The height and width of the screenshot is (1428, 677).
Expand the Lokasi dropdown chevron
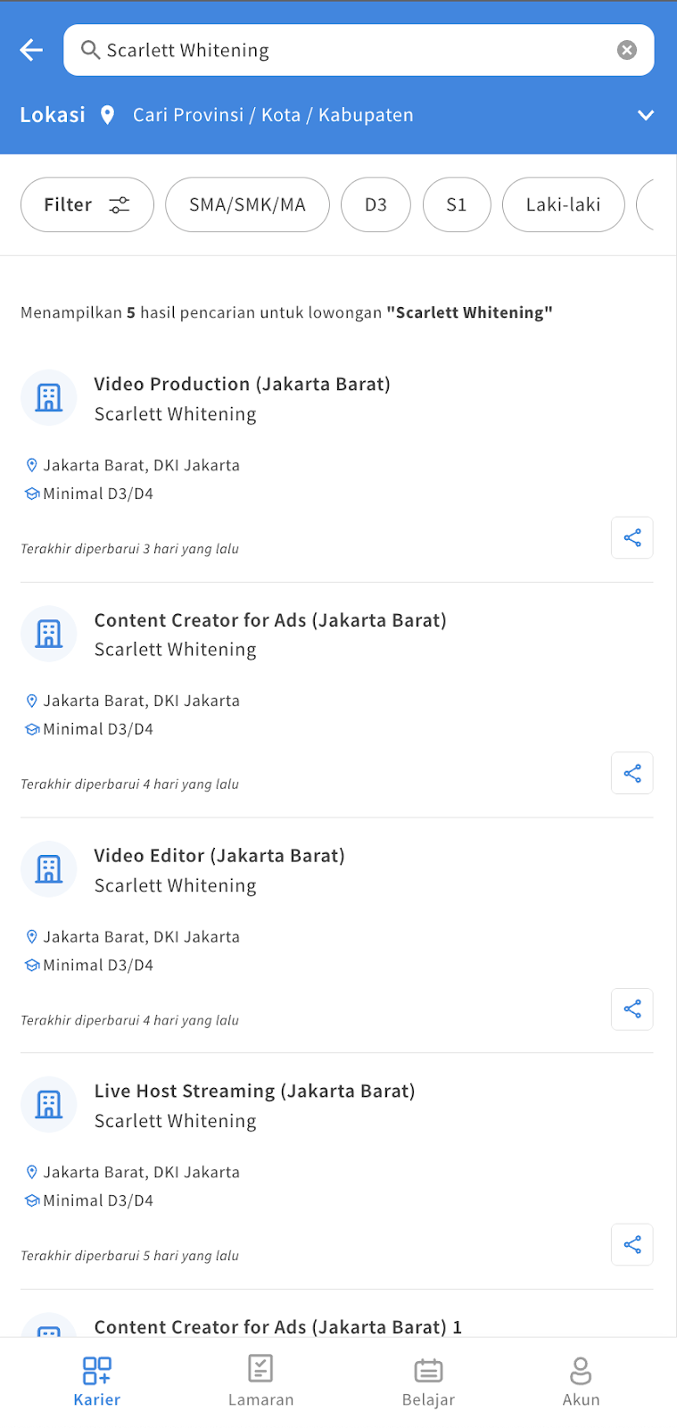point(646,115)
